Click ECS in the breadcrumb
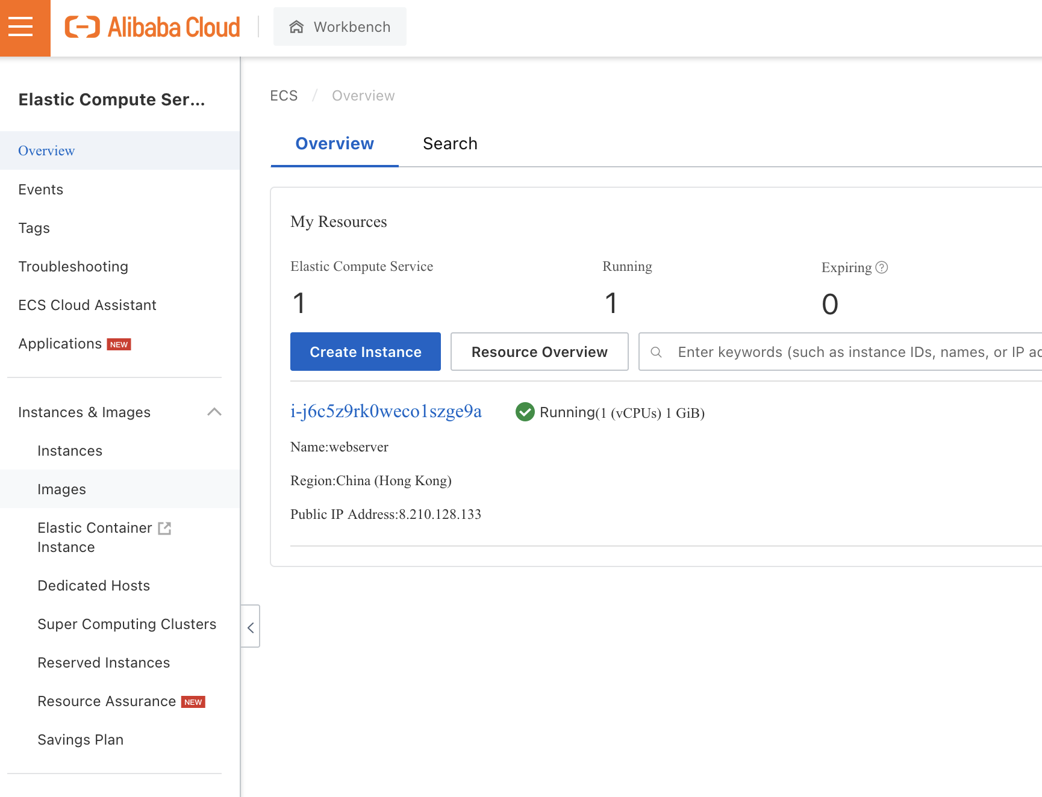The image size is (1042, 797). coord(284,96)
